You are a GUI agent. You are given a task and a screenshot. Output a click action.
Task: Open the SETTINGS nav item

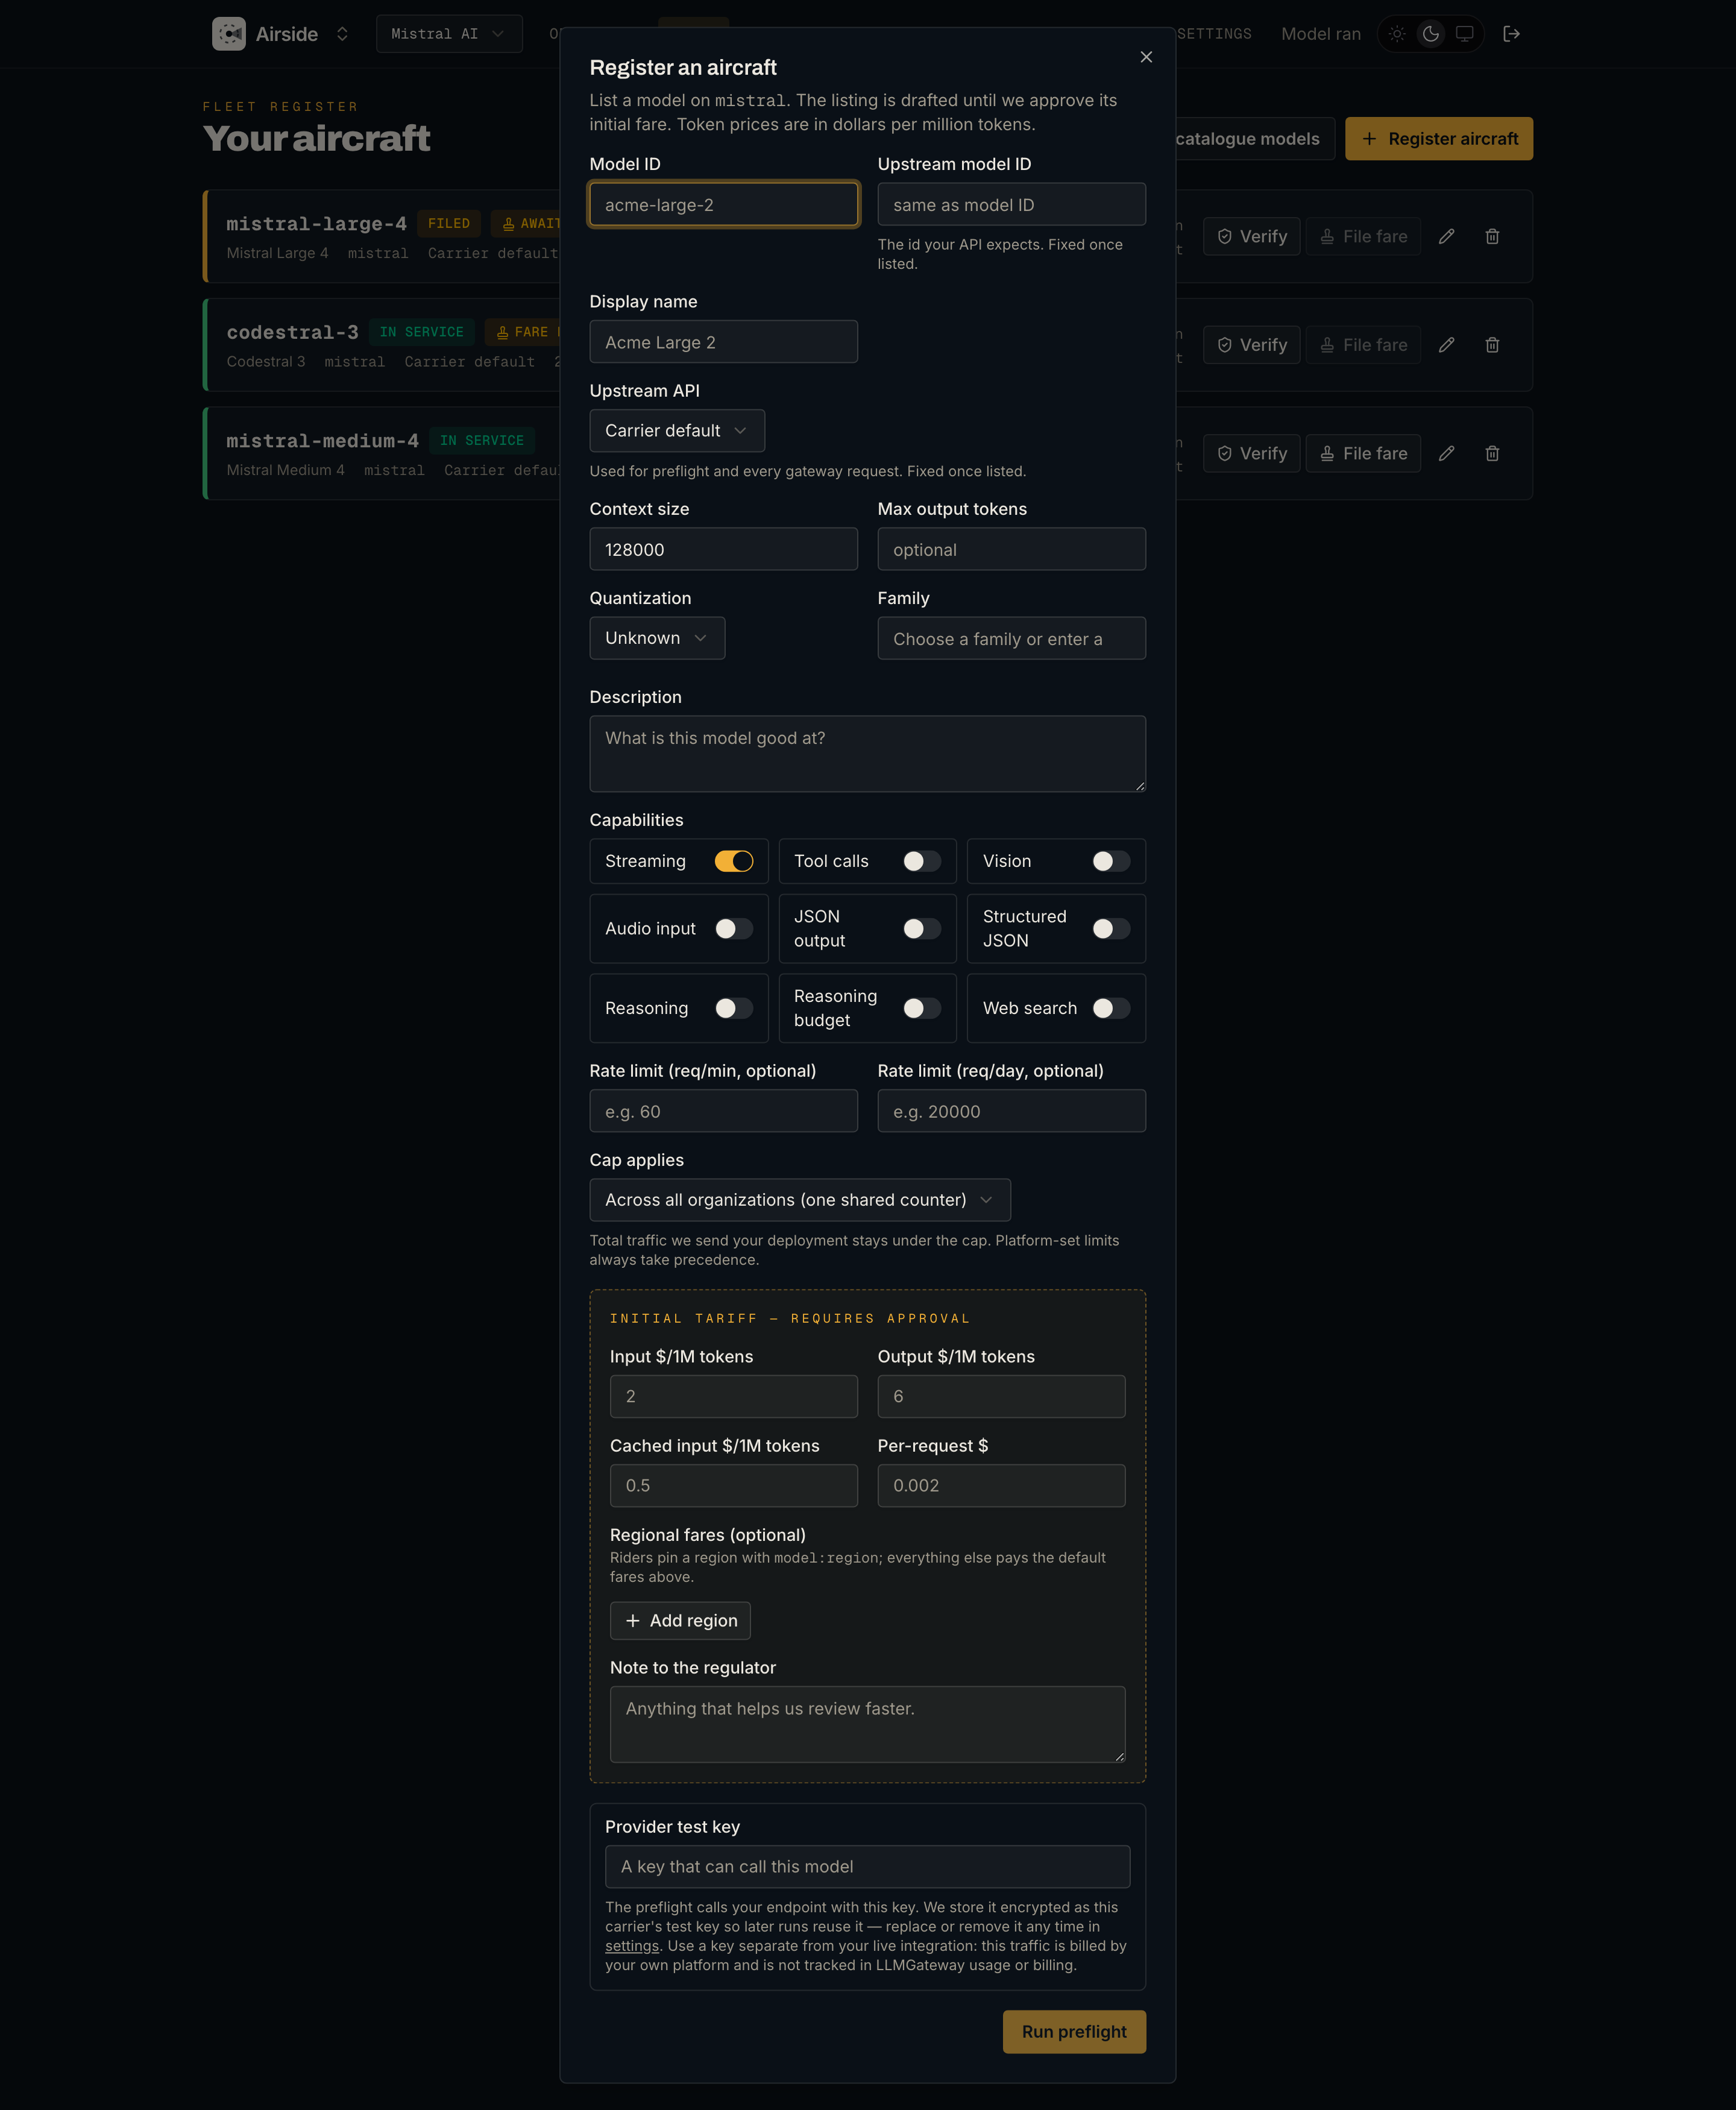pos(1214,34)
